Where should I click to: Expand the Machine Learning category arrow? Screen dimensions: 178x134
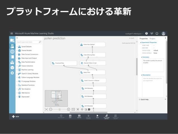[17, 70]
